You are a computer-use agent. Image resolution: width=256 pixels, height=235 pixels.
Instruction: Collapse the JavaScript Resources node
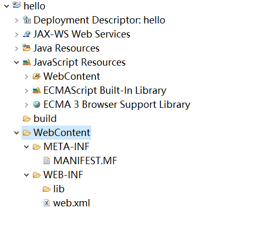[x=17, y=63]
